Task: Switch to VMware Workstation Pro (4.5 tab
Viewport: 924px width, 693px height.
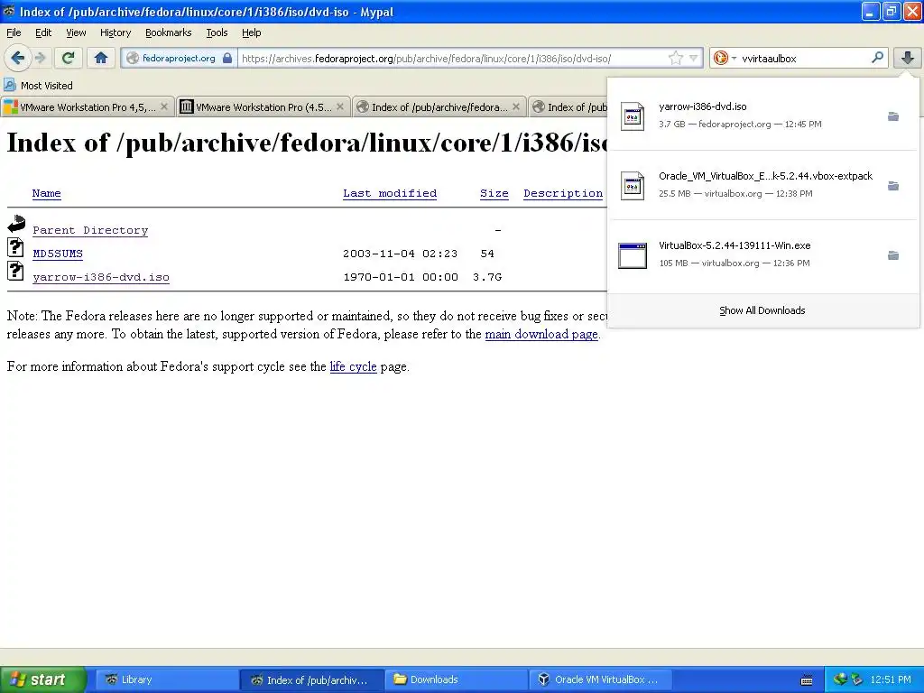Action: (263, 106)
